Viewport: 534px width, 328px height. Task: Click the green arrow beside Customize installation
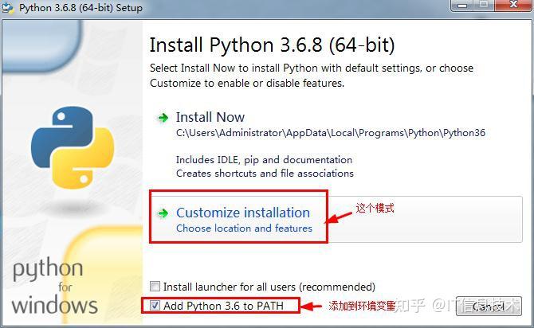tap(163, 213)
